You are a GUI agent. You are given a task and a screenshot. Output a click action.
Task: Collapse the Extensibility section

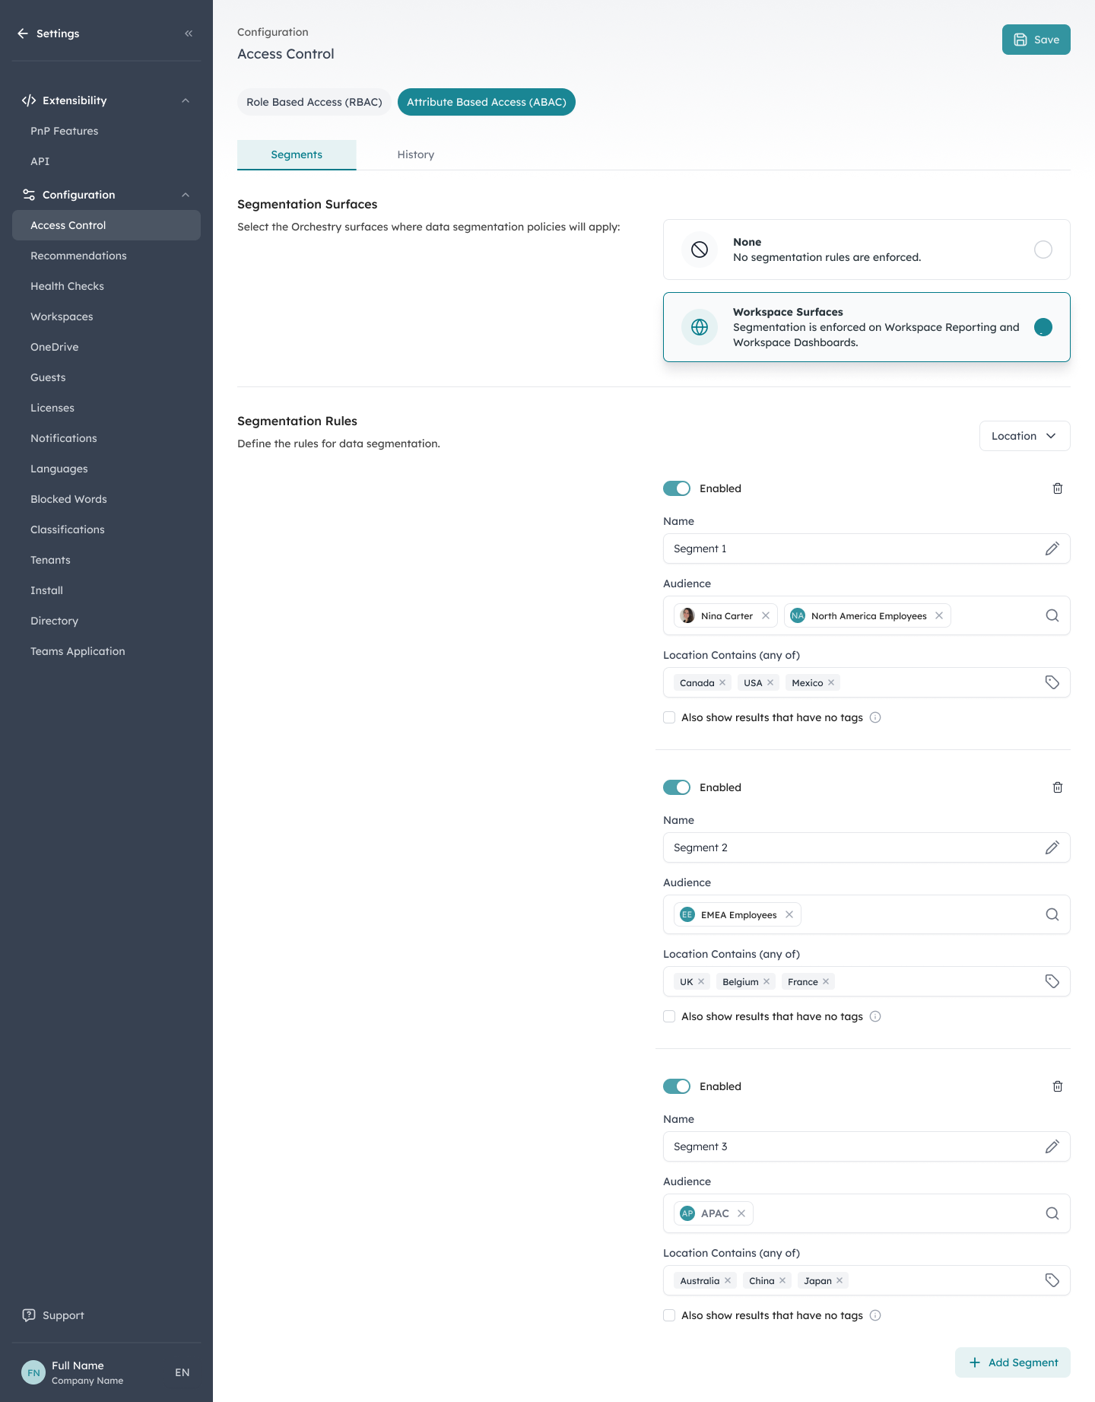(x=186, y=100)
